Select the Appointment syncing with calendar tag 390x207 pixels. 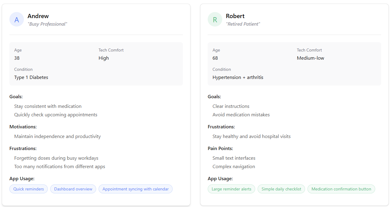(135, 189)
